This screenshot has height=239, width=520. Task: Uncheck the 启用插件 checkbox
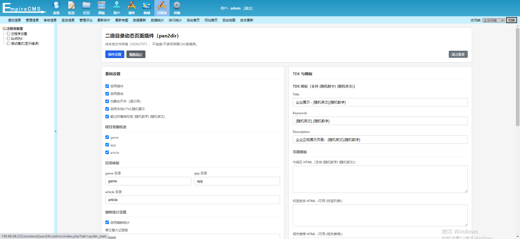coord(107,86)
